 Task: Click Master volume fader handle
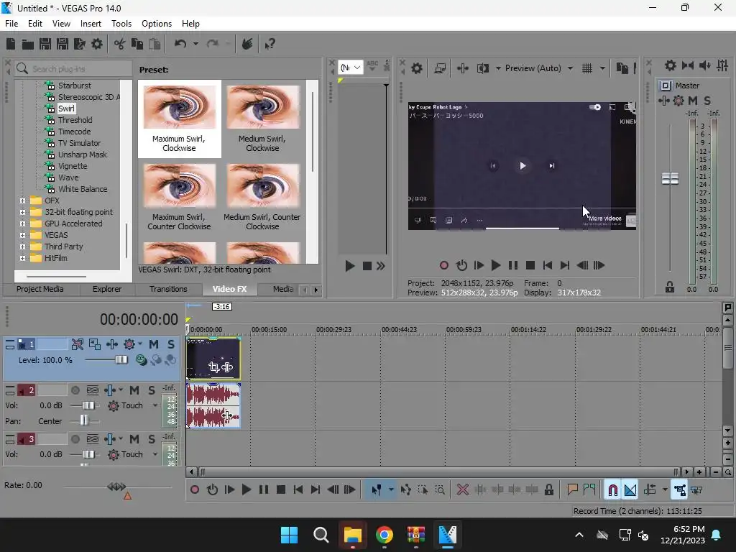click(670, 178)
